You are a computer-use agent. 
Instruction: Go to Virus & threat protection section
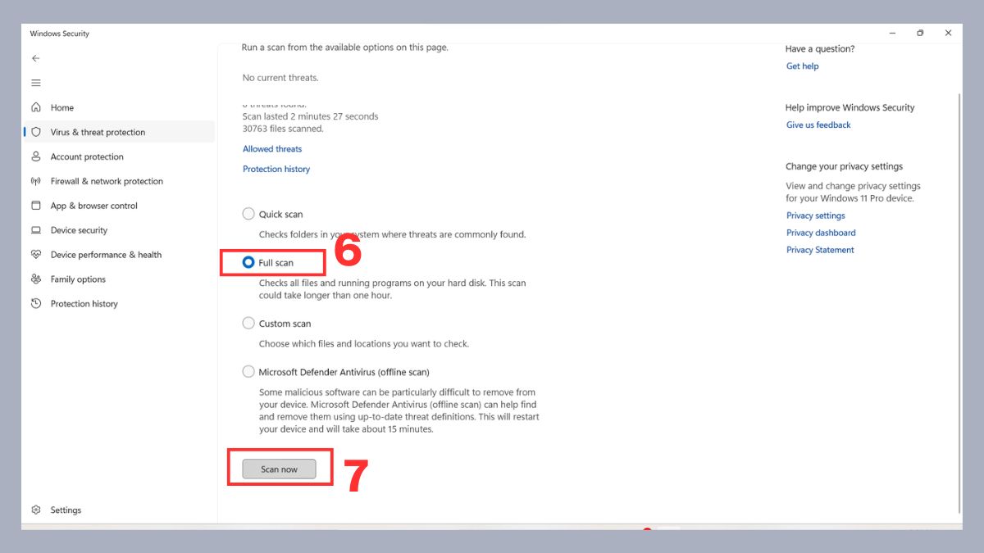120,132
